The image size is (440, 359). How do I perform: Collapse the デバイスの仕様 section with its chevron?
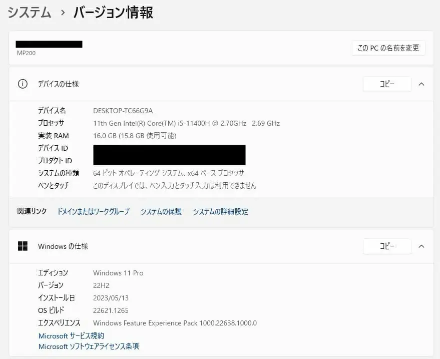pyautogui.click(x=421, y=84)
